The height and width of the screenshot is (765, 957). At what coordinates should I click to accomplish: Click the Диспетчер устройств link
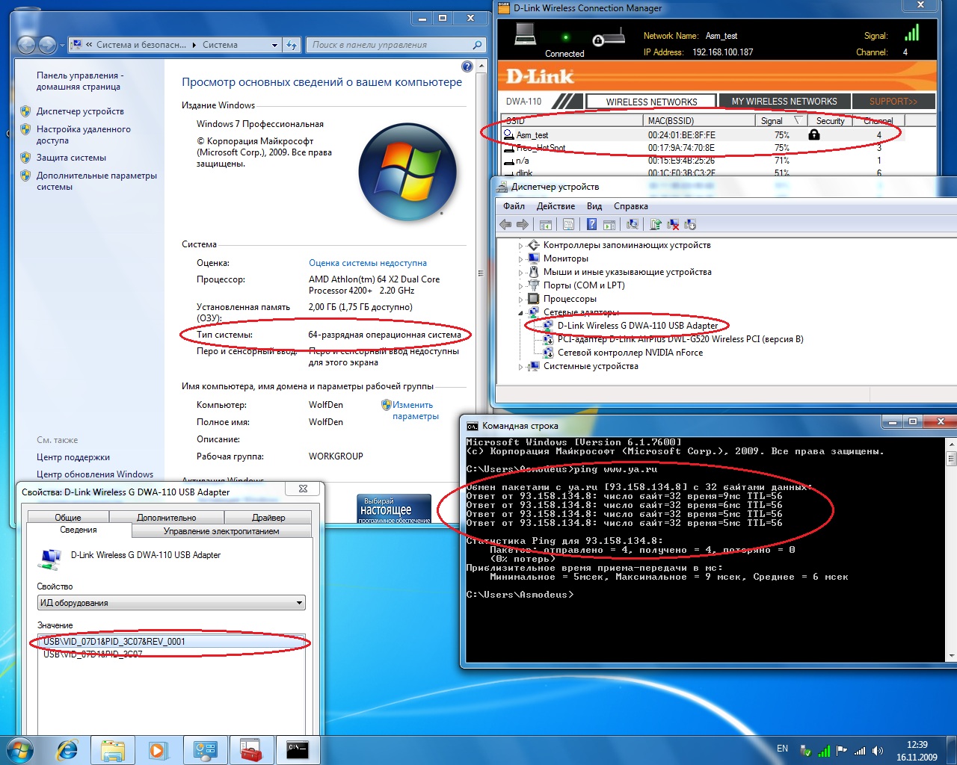(x=80, y=111)
